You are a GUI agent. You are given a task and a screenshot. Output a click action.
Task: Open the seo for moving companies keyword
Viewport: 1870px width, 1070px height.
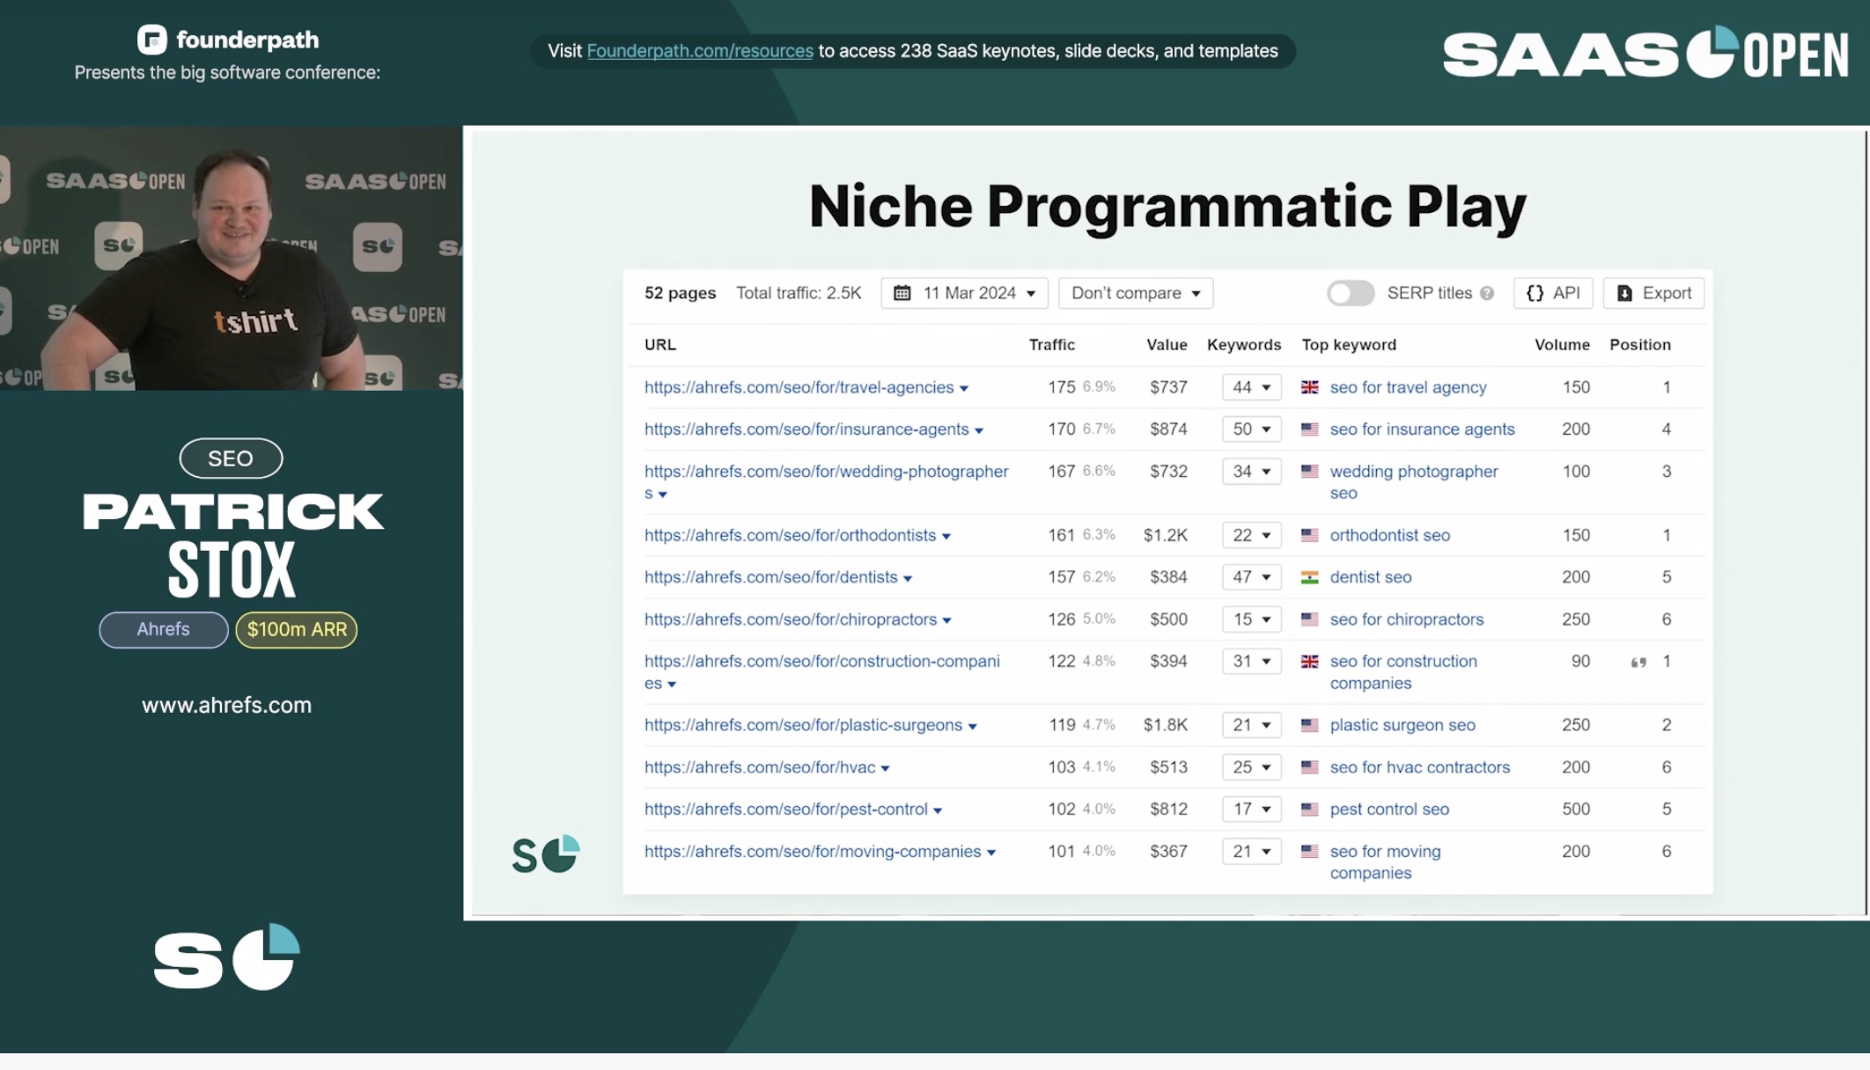[x=1385, y=862]
